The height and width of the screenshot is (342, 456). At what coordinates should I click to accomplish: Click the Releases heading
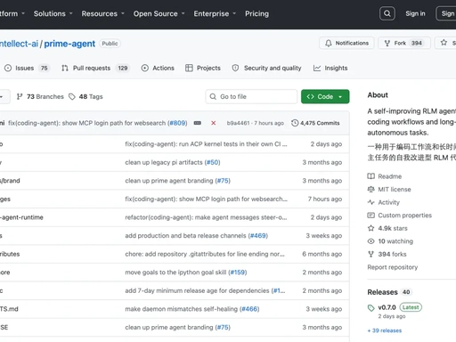382,292
